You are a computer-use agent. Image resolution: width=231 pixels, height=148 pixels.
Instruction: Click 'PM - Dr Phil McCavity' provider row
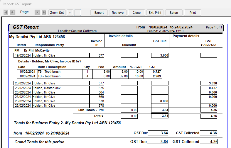pyautogui.click(x=32, y=50)
